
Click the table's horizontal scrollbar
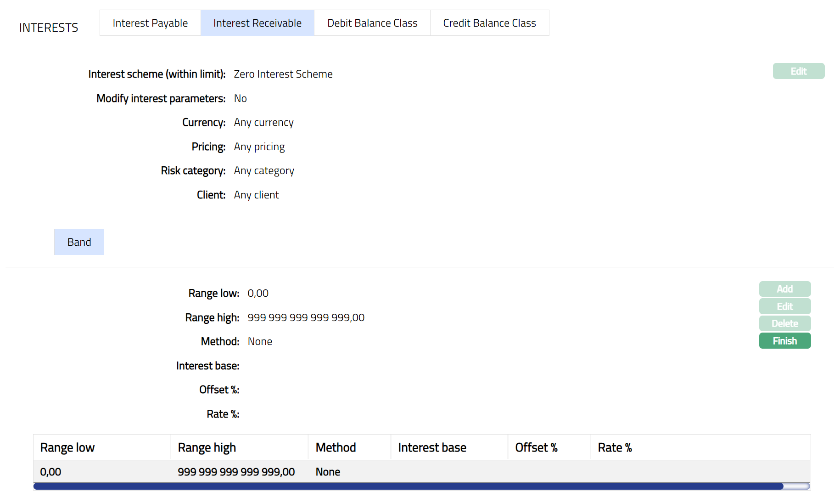[409, 486]
